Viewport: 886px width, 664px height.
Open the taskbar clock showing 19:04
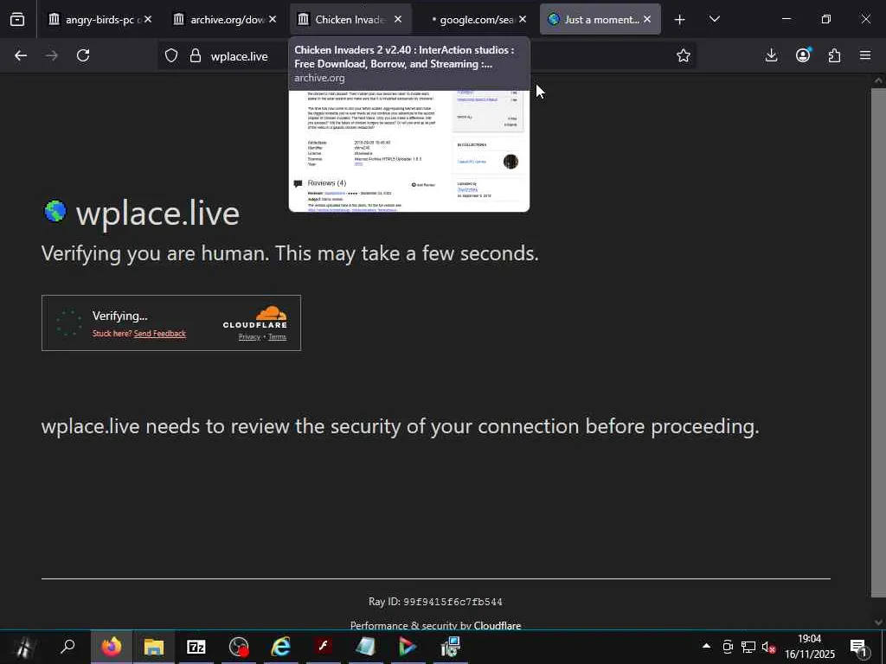809,647
